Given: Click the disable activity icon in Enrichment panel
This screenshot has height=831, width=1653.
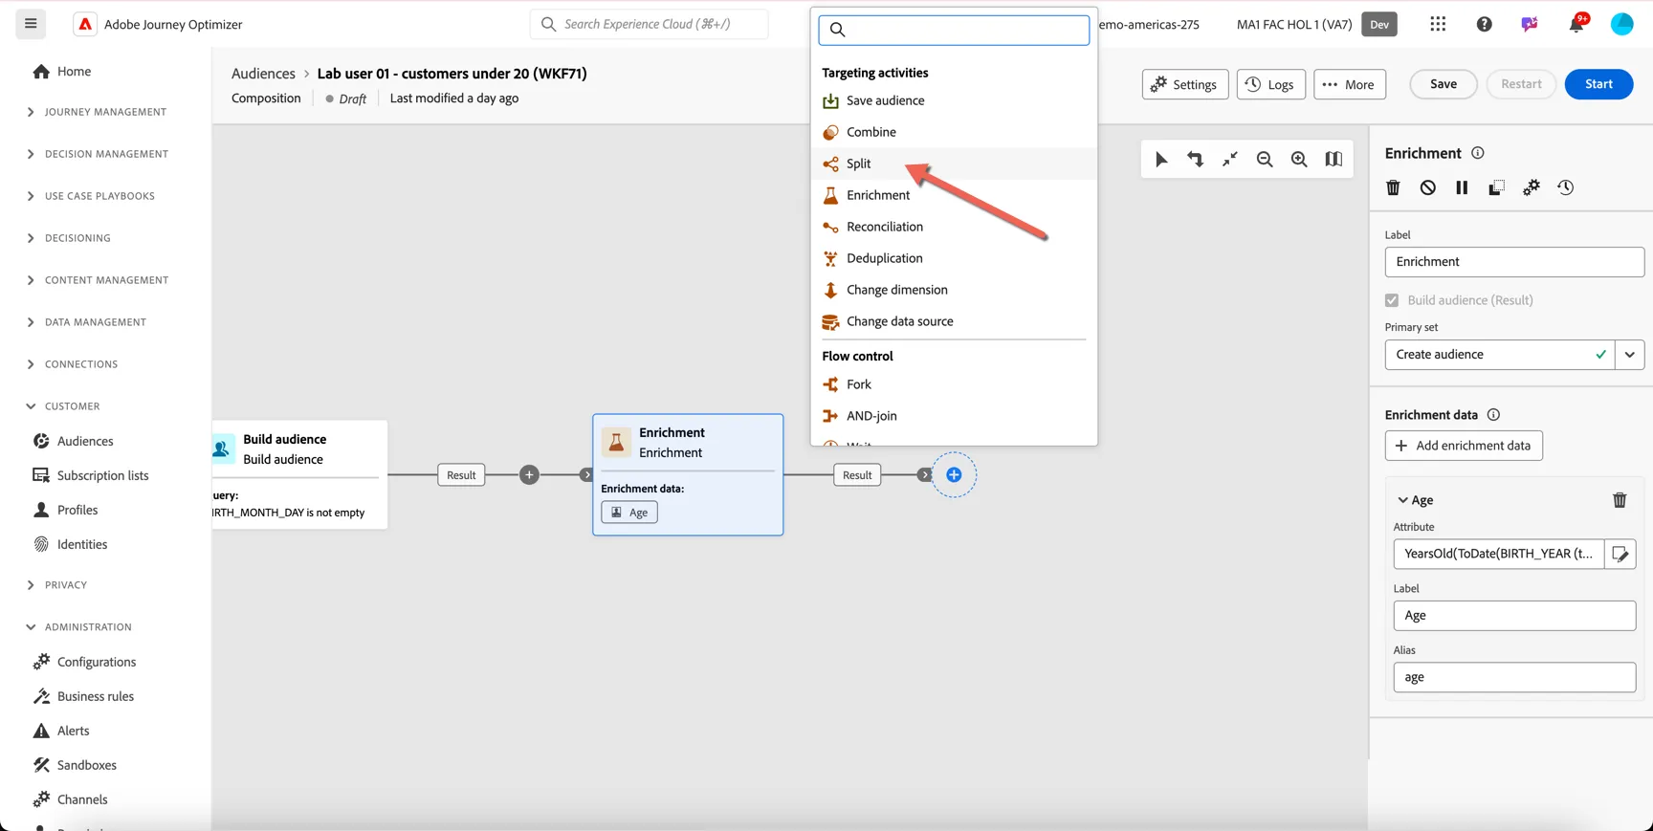Looking at the screenshot, I should pyautogui.click(x=1428, y=187).
